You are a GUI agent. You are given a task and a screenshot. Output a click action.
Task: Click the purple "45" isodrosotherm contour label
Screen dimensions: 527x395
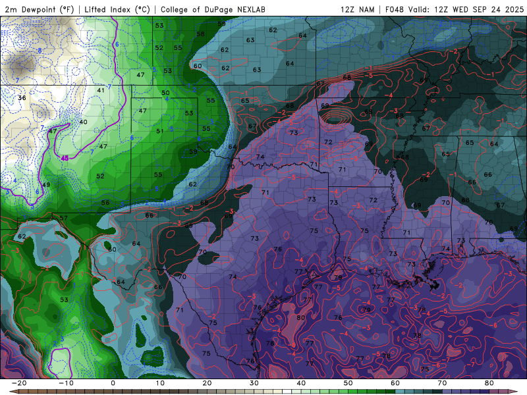click(65, 158)
